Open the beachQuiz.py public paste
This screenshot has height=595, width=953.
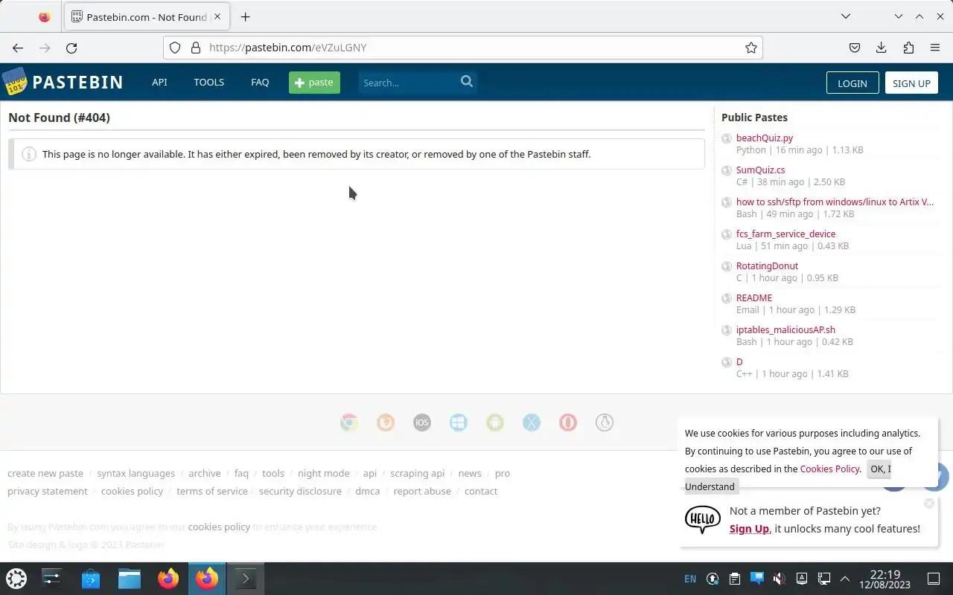pyautogui.click(x=765, y=138)
